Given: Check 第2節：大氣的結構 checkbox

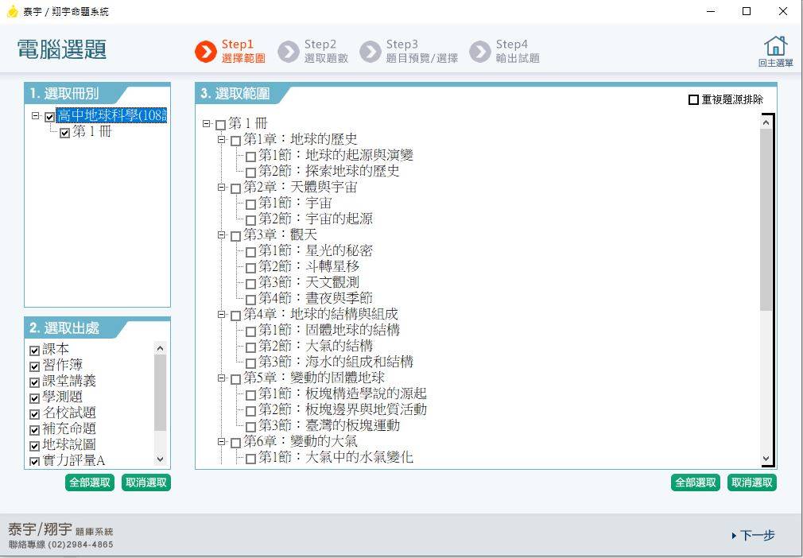Looking at the screenshot, I should point(251,347).
